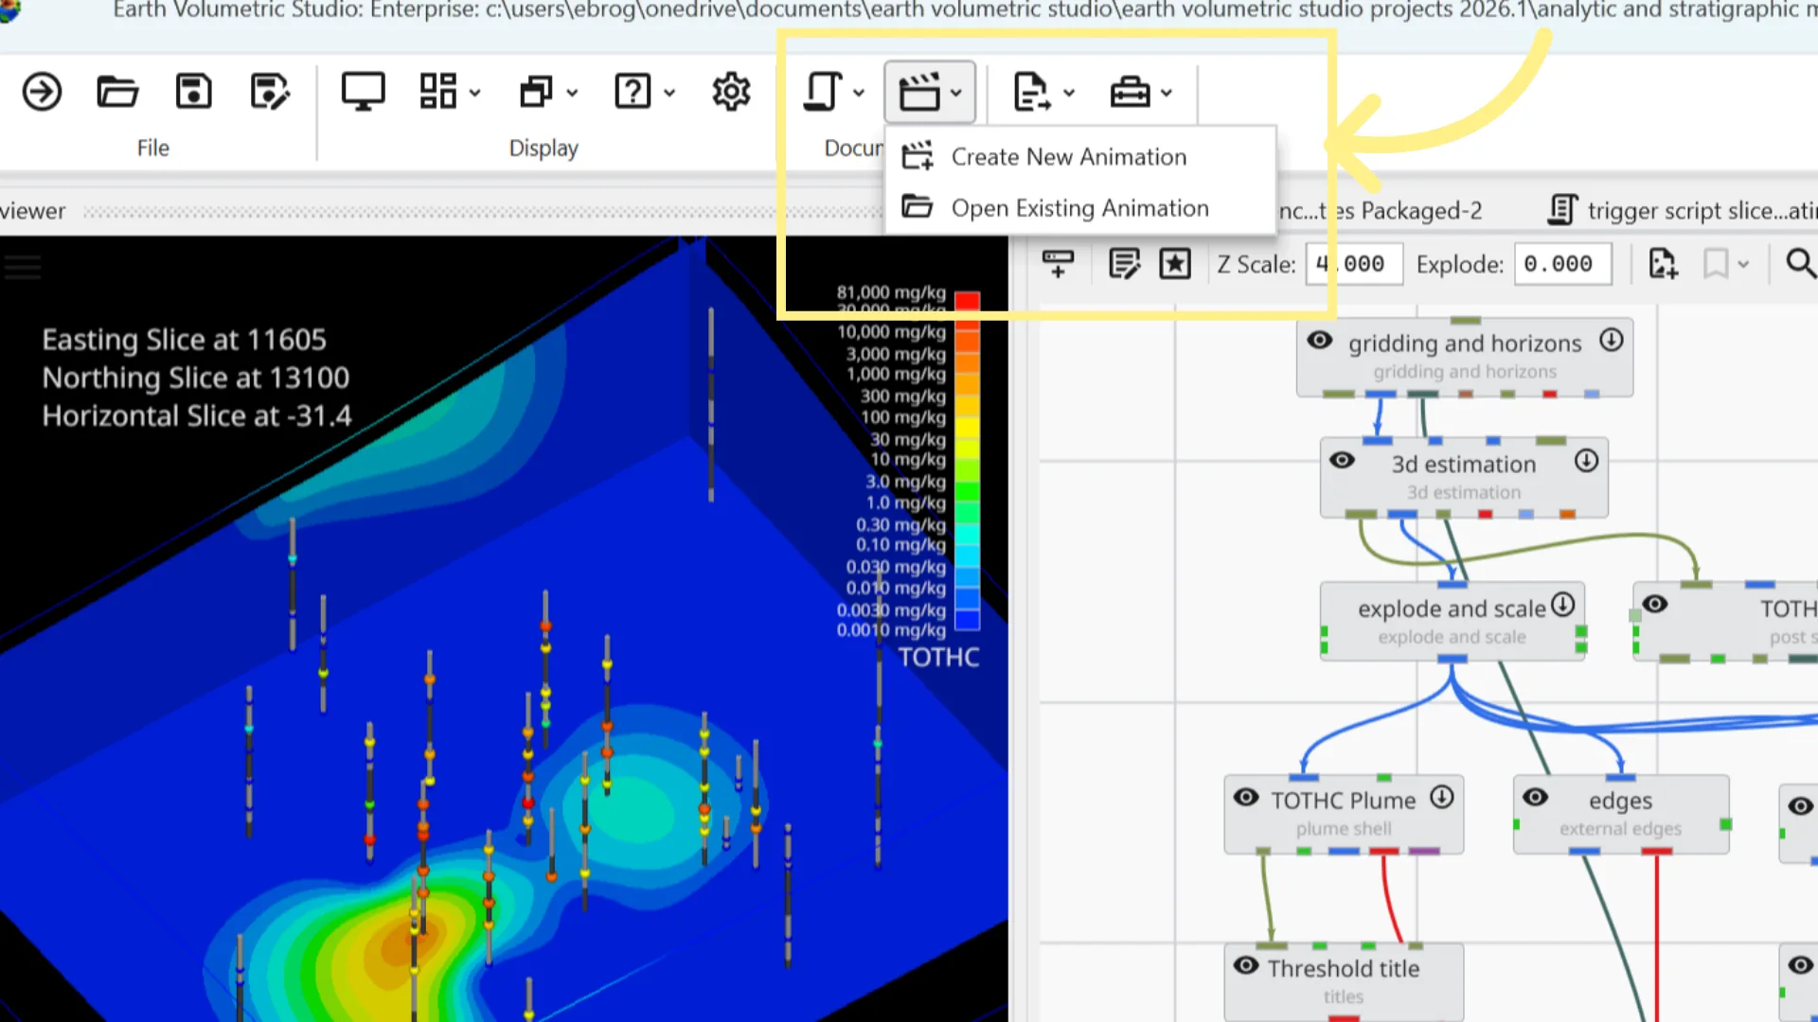Click the stacked windows icon
Viewport: 1818px width, 1022px height.
point(536,92)
